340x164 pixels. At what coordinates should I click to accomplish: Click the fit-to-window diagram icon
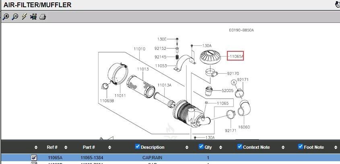click(33, 17)
